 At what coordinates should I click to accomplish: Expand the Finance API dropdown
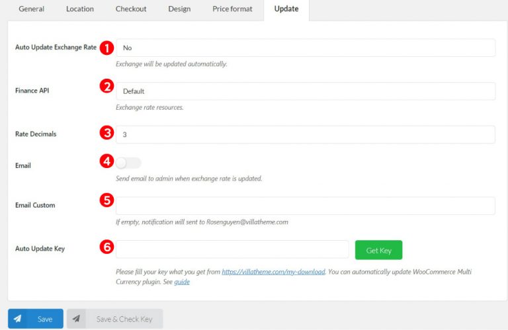click(x=305, y=91)
